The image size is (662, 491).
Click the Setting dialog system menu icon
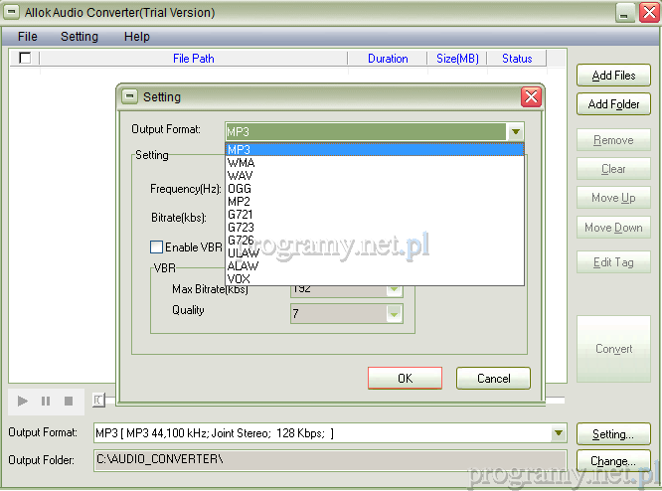tap(129, 96)
